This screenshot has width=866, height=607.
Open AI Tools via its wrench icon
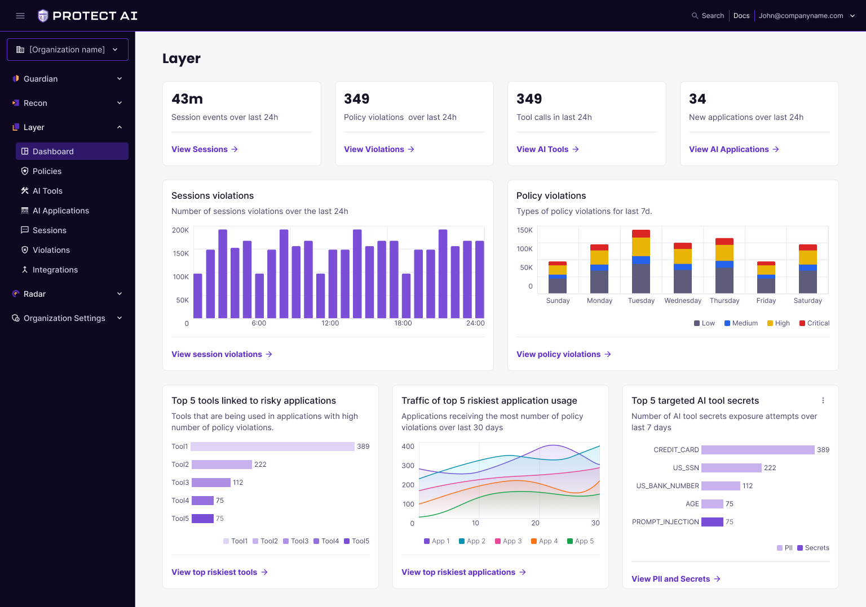[x=25, y=191]
